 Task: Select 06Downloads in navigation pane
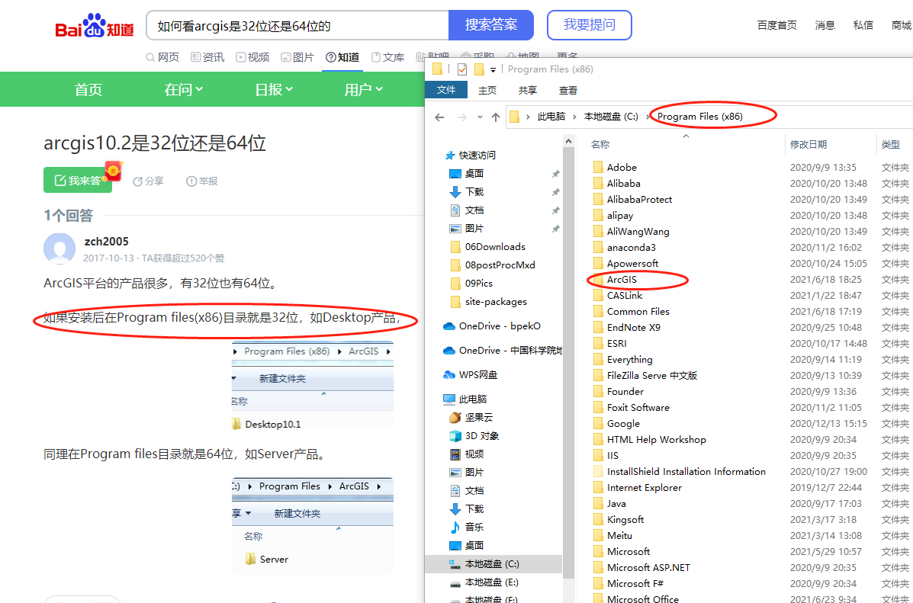[488, 246]
